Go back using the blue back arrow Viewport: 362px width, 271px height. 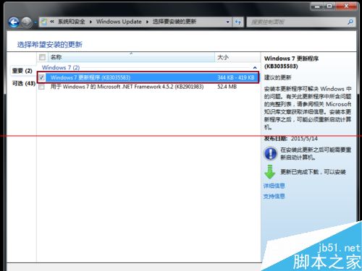click(14, 22)
